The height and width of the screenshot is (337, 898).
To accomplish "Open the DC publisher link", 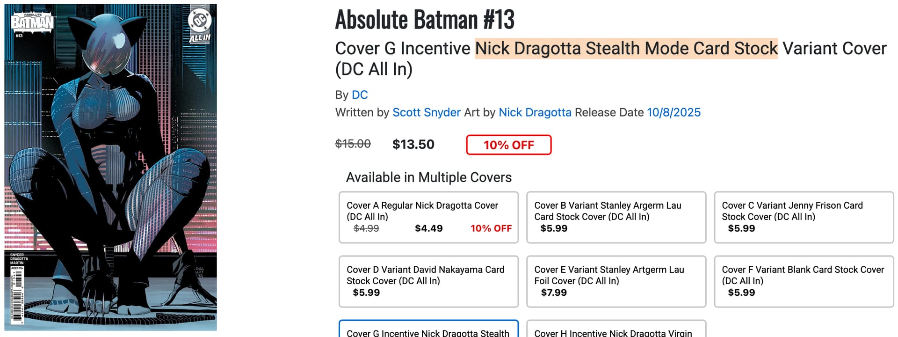I will tap(360, 95).
